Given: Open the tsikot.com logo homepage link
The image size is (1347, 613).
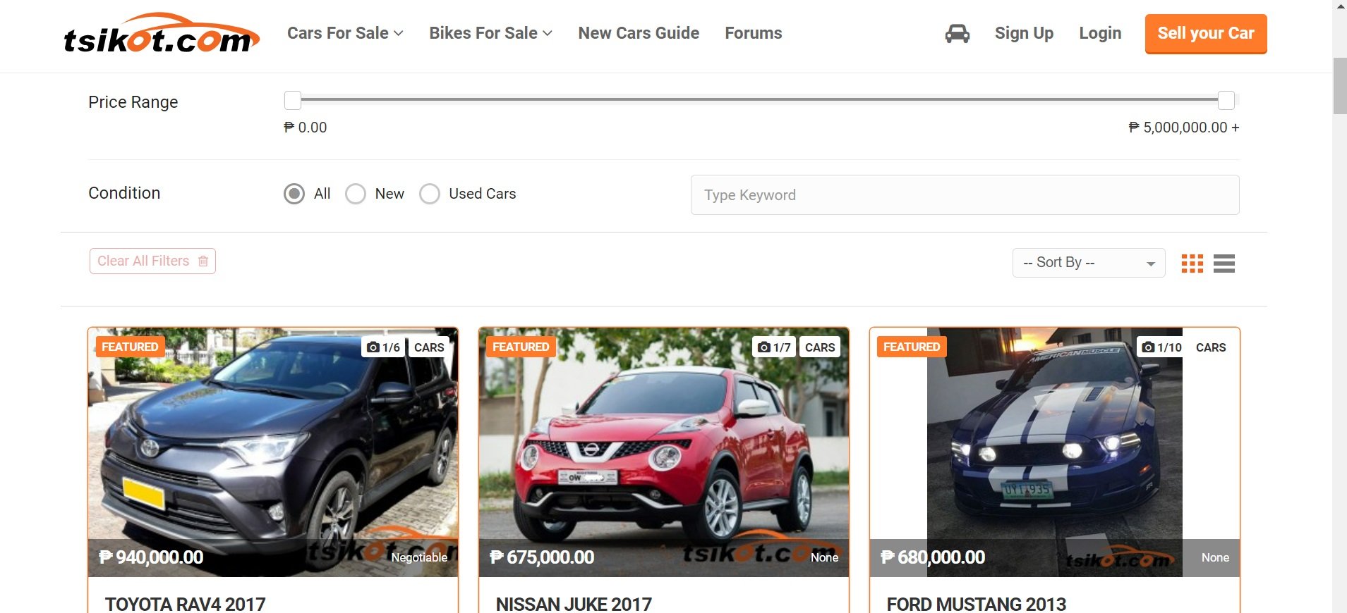Looking at the screenshot, I should [x=162, y=34].
